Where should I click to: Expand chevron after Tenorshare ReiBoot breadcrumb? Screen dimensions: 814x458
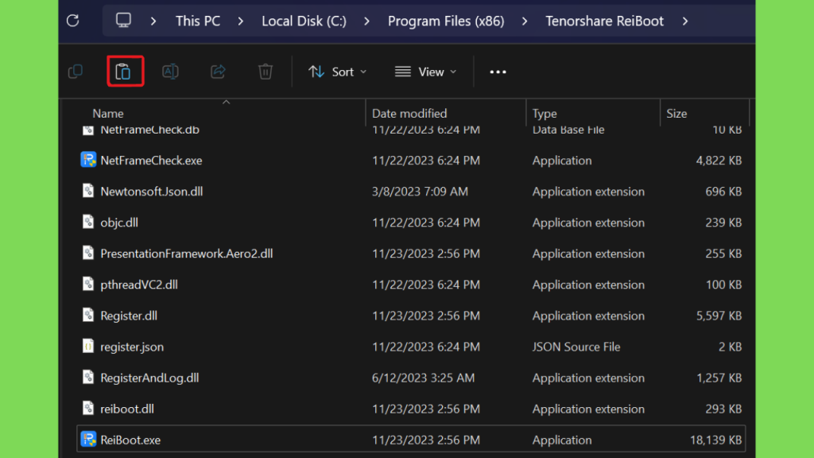pyautogui.click(x=685, y=21)
